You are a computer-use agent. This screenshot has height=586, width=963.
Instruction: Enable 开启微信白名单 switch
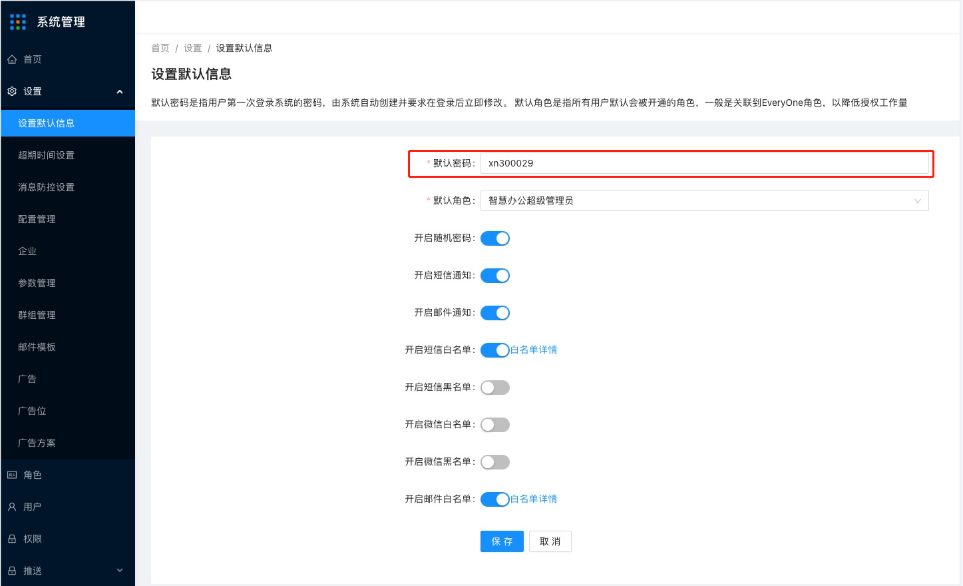[495, 425]
